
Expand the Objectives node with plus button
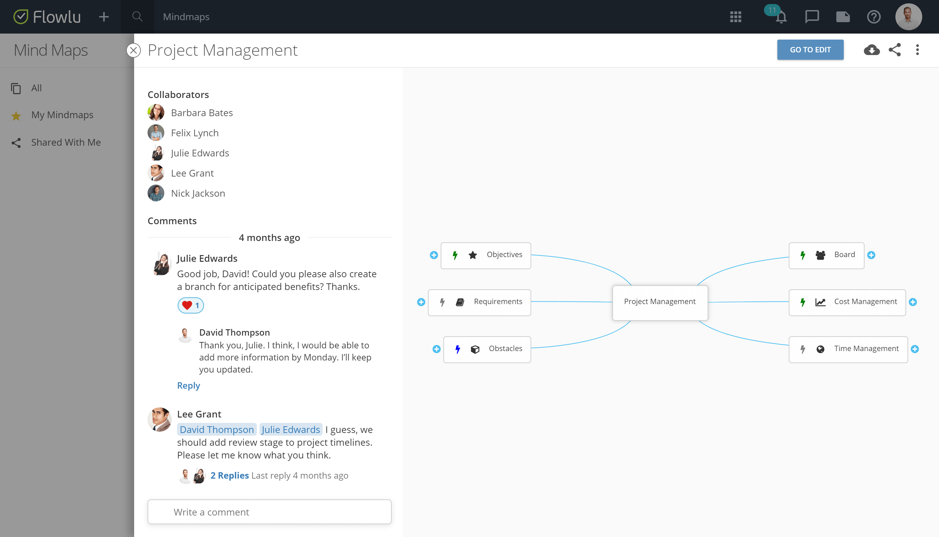434,255
